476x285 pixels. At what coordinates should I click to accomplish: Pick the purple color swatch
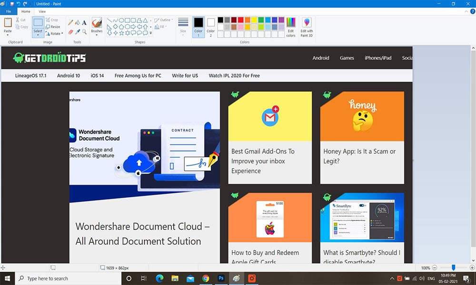[281, 20]
